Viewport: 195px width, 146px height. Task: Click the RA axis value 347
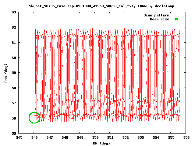tap(49, 137)
